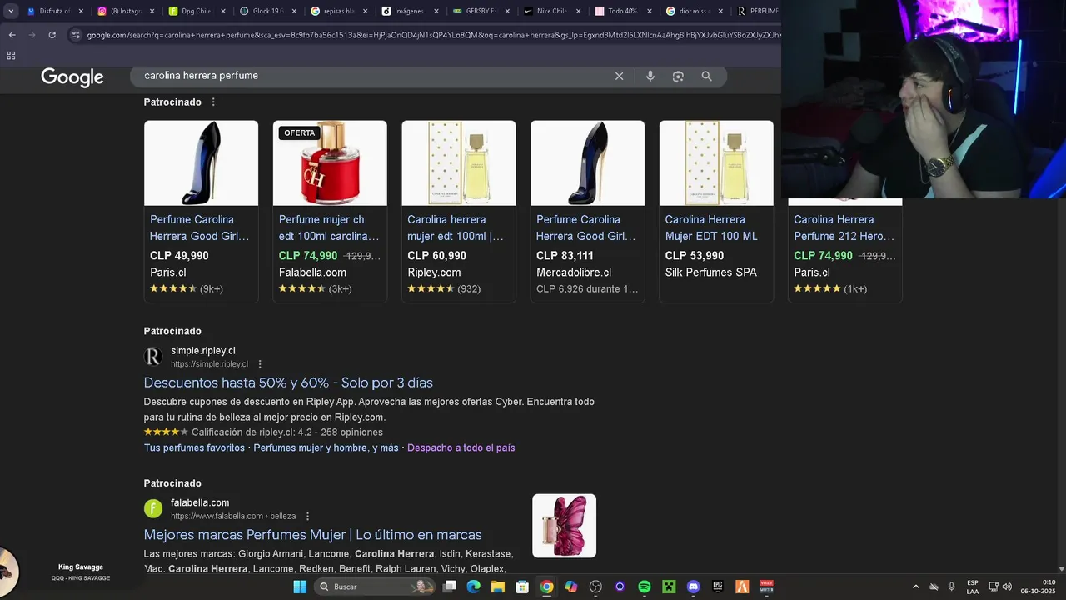The image size is (1066, 600).
Task: Click the Ripley site favicon icon
Action: click(x=153, y=357)
